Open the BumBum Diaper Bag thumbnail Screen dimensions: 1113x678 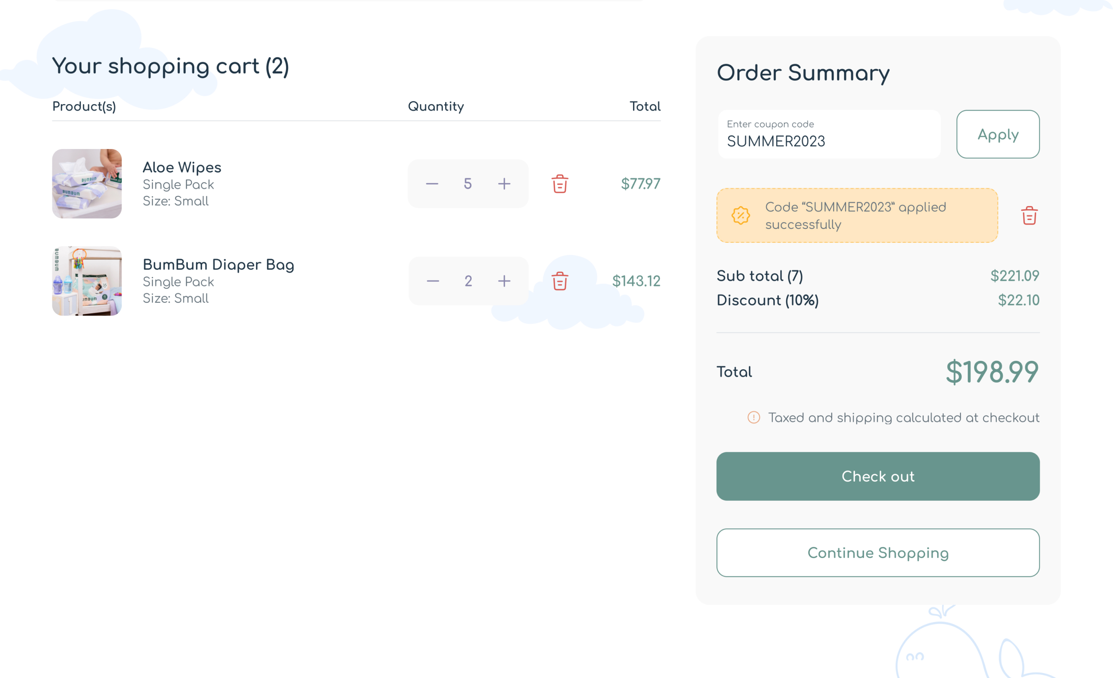click(87, 281)
